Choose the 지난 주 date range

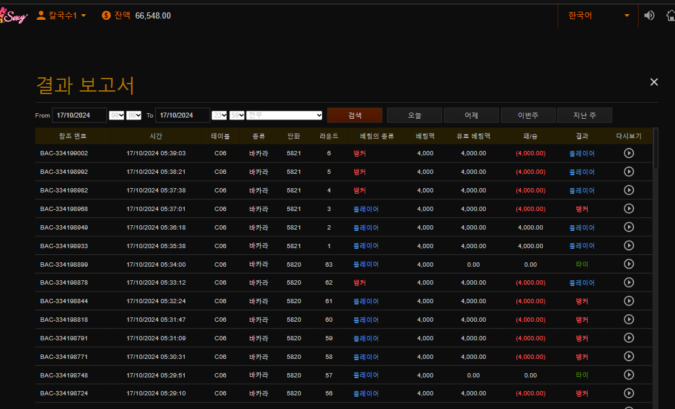(584, 115)
